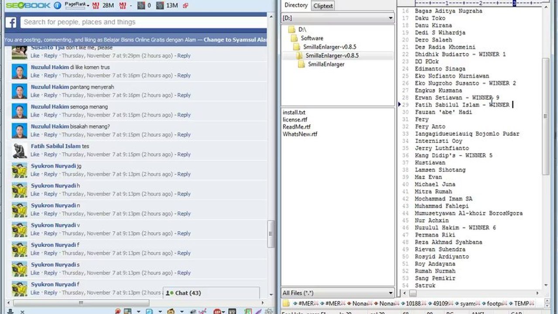This screenshot has width=558, height=314.
Task: Click browser horizontal scrollbar thumb
Action: click(81, 303)
